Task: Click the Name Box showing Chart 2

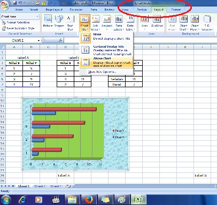Action: (18, 41)
